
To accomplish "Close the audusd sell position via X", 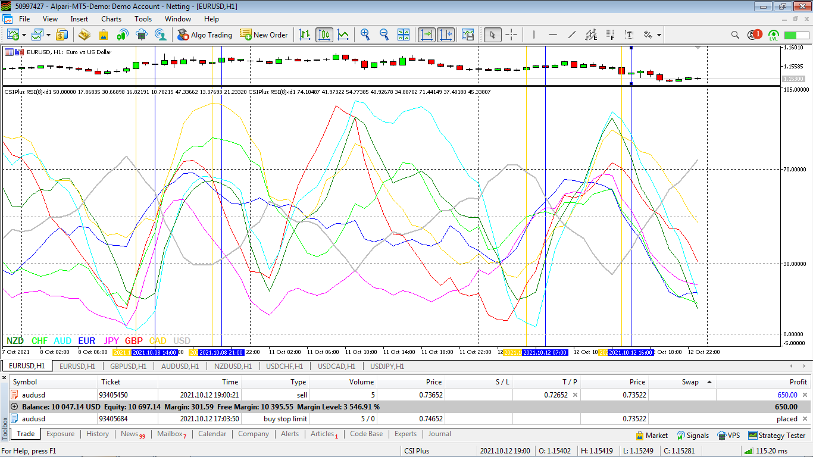I will pos(805,395).
